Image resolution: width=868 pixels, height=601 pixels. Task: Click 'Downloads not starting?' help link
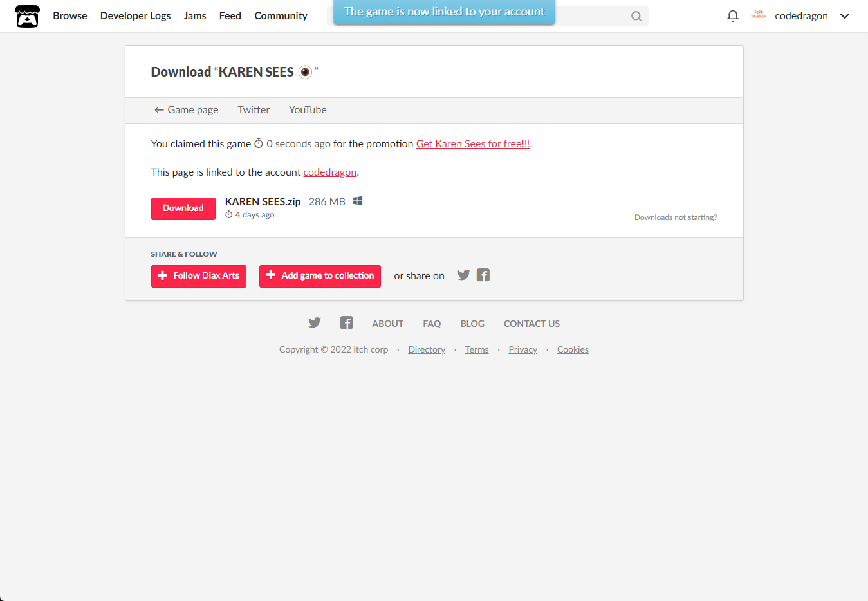676,217
